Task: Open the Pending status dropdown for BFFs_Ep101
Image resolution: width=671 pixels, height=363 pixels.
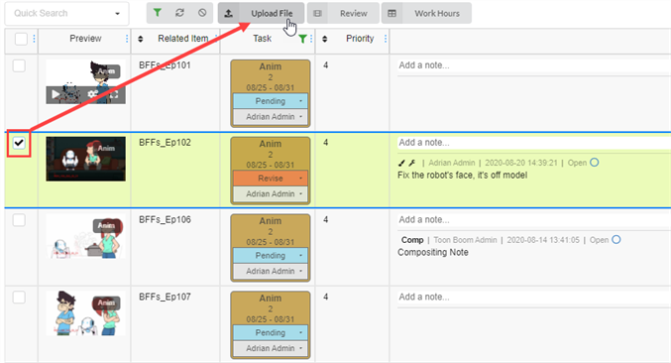Action: tap(271, 101)
